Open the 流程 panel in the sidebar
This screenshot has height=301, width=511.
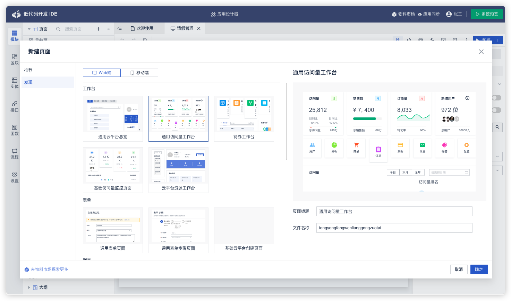coord(14,153)
